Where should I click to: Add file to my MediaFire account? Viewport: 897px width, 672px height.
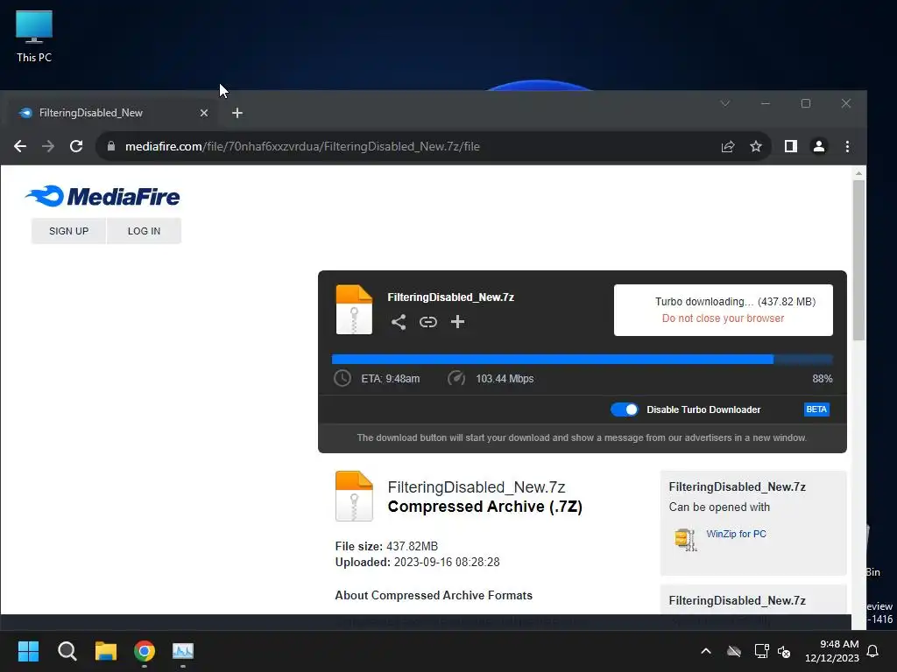[x=457, y=322]
